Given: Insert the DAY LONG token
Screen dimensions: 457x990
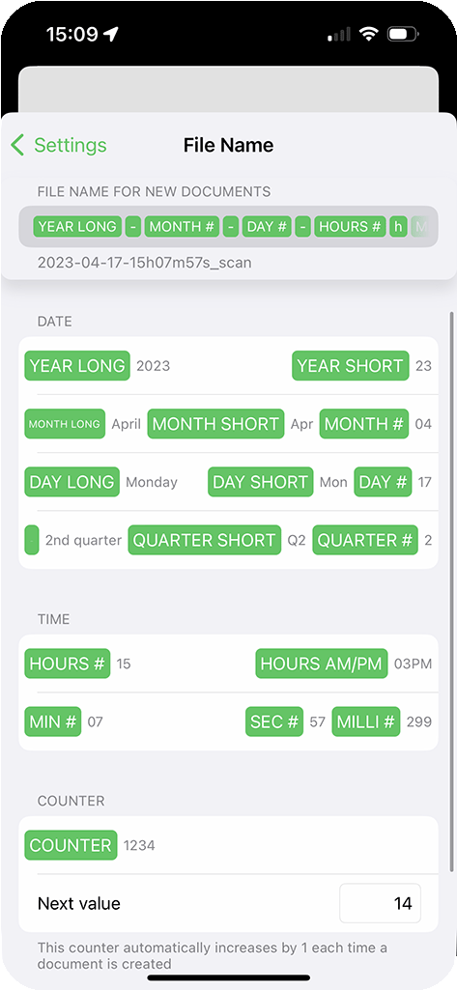Looking at the screenshot, I should click(71, 482).
